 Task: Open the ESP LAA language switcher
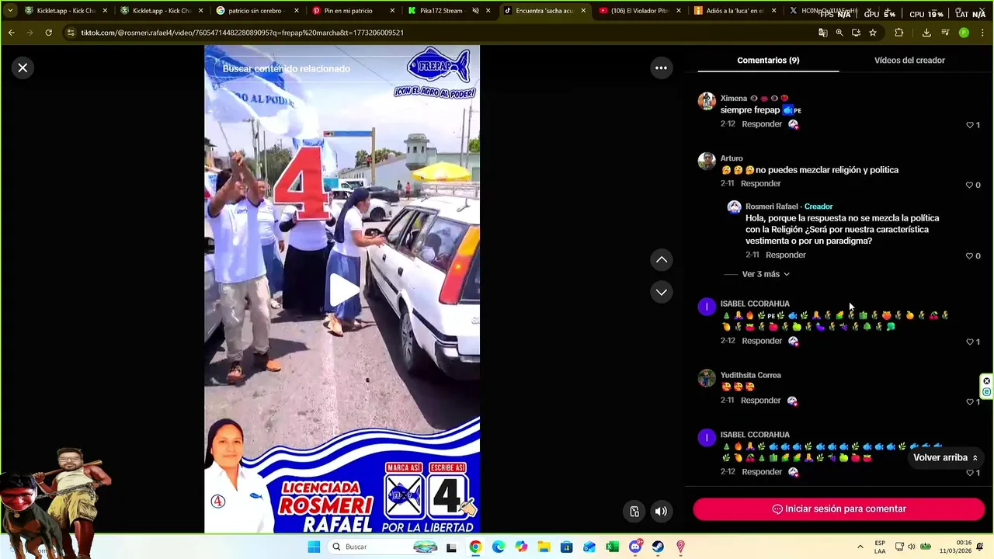880,547
